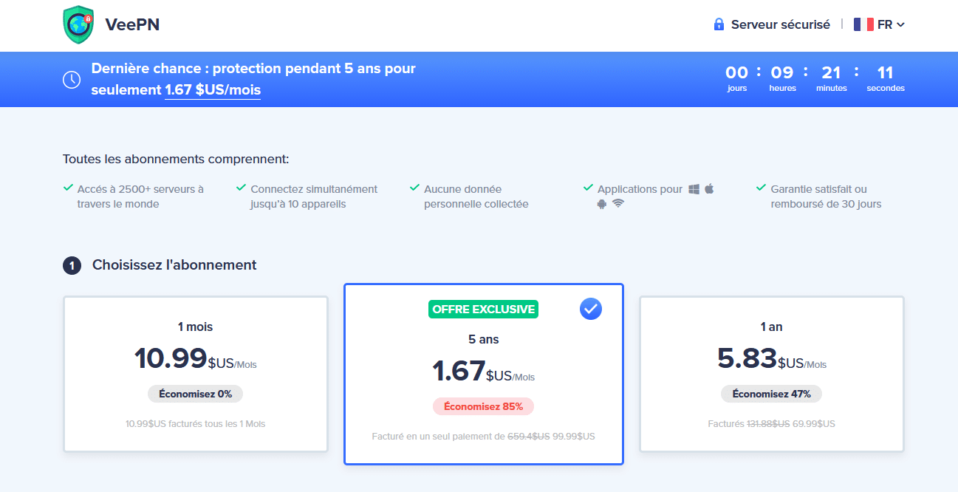958x492 pixels.
Task: Click 'Toutes les abonnements comprennent:' heading
Action: [176, 159]
